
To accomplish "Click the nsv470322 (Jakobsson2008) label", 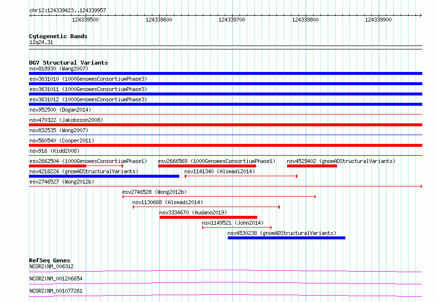I will pyautogui.click(x=66, y=120).
